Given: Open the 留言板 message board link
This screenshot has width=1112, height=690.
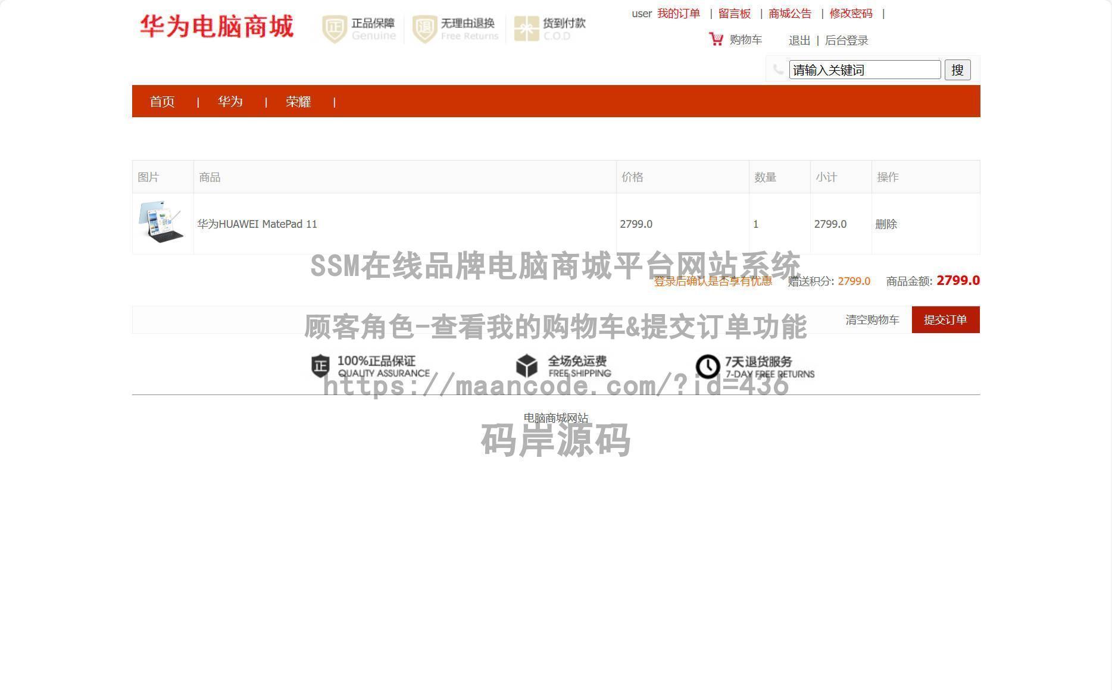Looking at the screenshot, I should point(735,14).
